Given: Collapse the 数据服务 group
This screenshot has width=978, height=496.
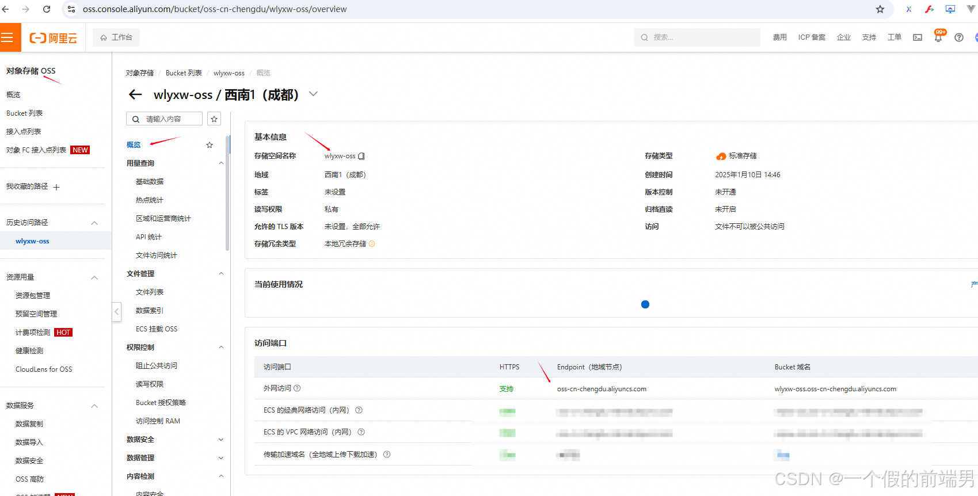Looking at the screenshot, I should tap(94, 406).
